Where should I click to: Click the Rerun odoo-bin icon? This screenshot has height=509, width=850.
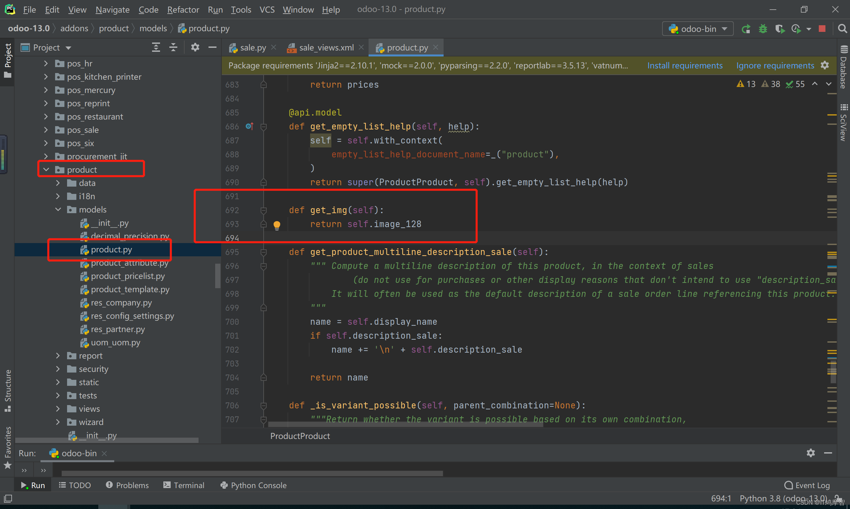click(x=746, y=29)
